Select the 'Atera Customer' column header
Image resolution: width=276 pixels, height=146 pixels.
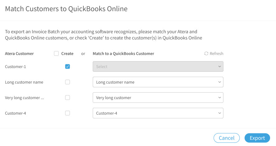click(x=19, y=54)
